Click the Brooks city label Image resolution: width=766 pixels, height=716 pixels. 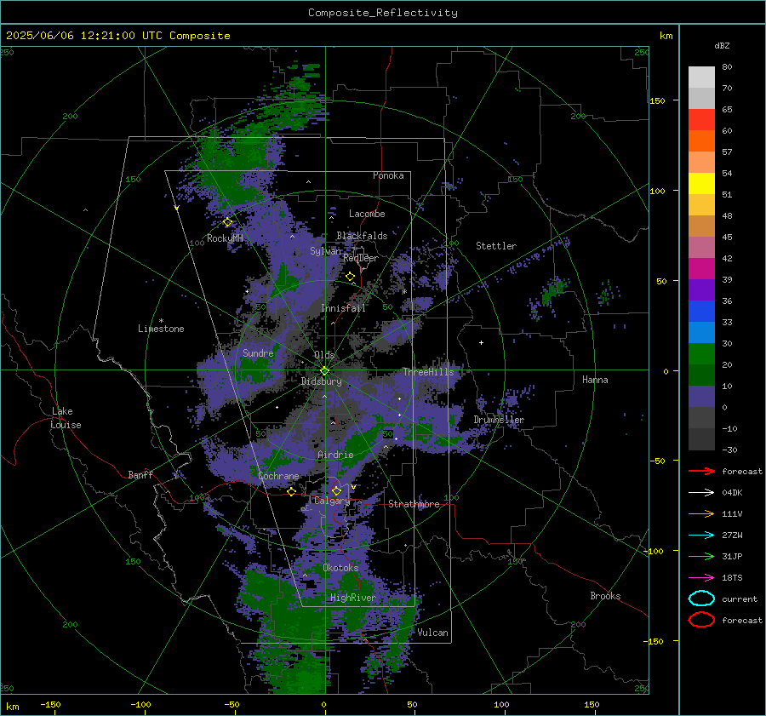click(605, 596)
